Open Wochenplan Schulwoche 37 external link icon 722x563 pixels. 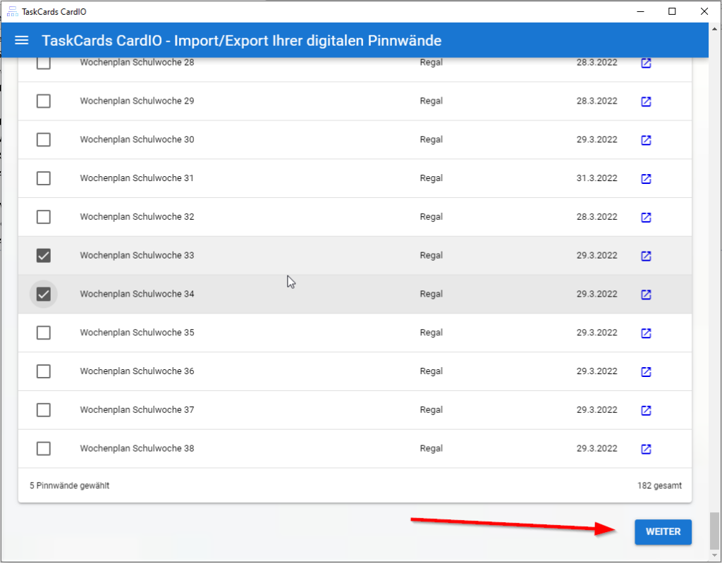coord(646,411)
